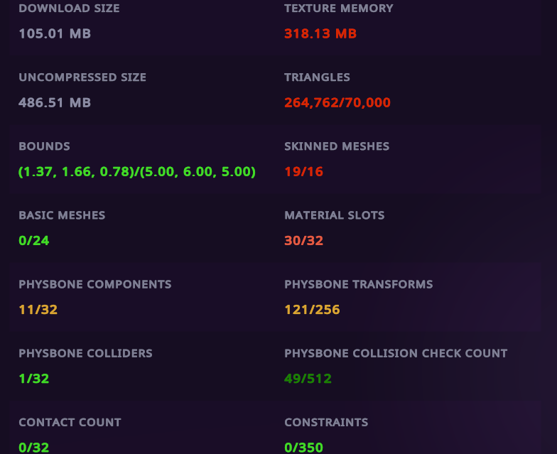Viewport: 557px width, 454px height.
Task: Click the 264,762/70,000 triangles value
Action: coord(337,102)
